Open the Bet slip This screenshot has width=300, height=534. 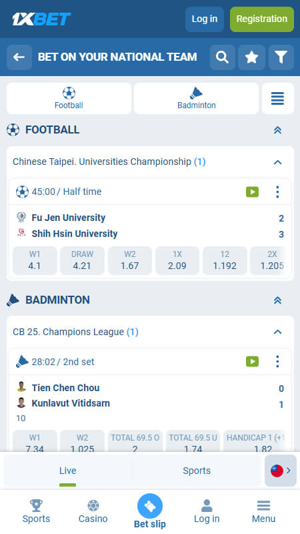150,511
